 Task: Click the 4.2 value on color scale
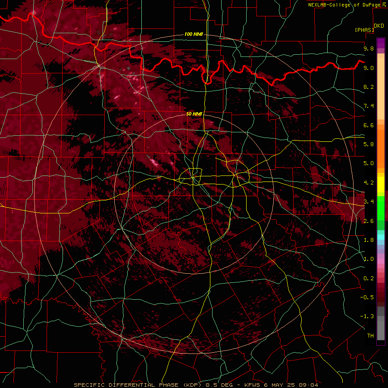coord(369,183)
